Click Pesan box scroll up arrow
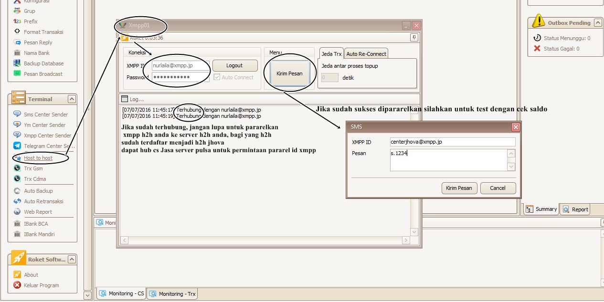This screenshot has height=302, width=604. click(x=511, y=154)
